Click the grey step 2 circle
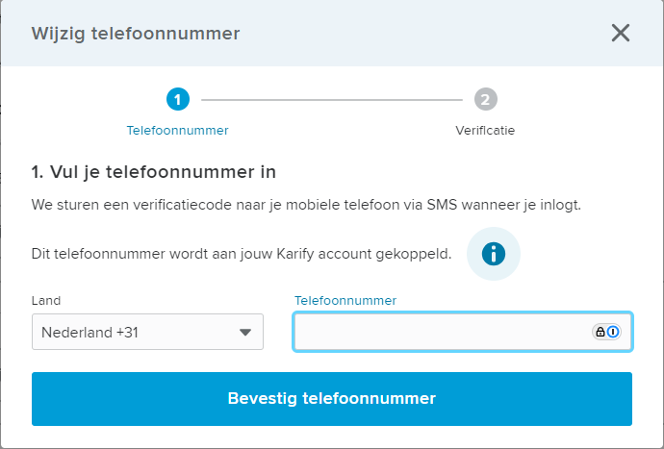The height and width of the screenshot is (449, 664). (485, 99)
